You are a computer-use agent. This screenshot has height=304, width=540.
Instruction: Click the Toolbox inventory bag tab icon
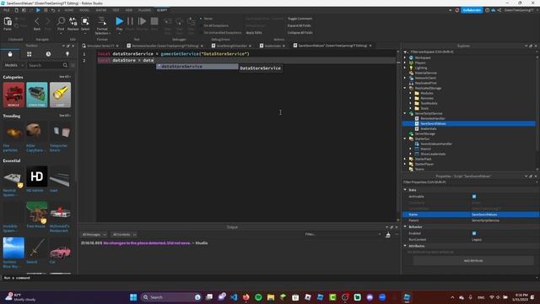(10, 54)
